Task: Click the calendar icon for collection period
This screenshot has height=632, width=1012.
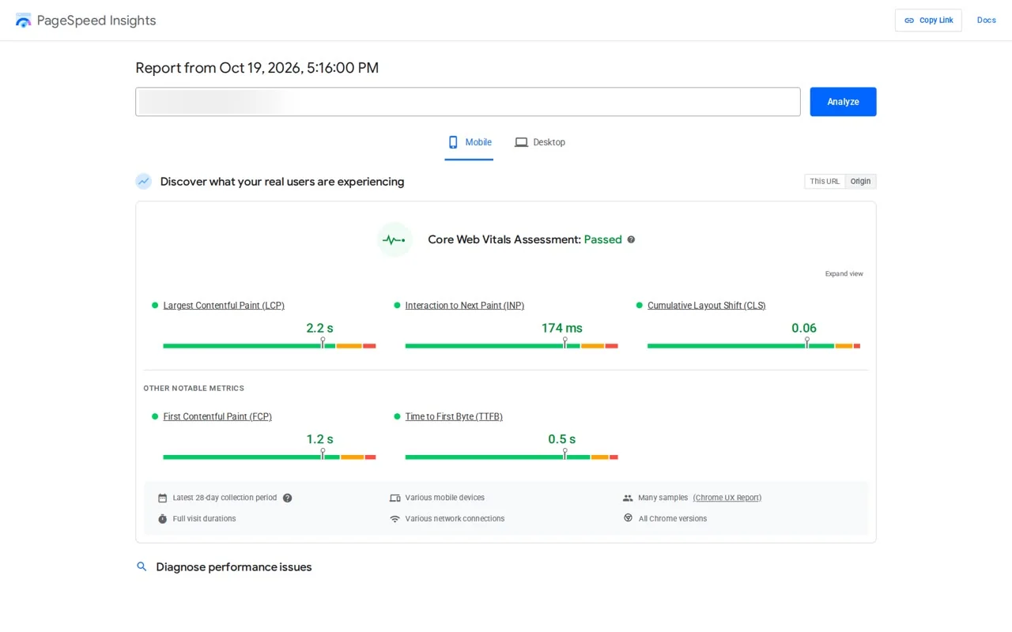Action: tap(162, 498)
